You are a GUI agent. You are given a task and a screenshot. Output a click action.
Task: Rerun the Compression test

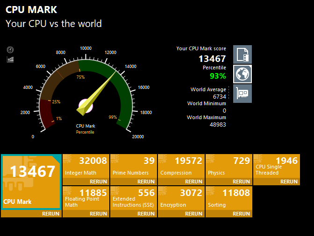tap(181, 182)
